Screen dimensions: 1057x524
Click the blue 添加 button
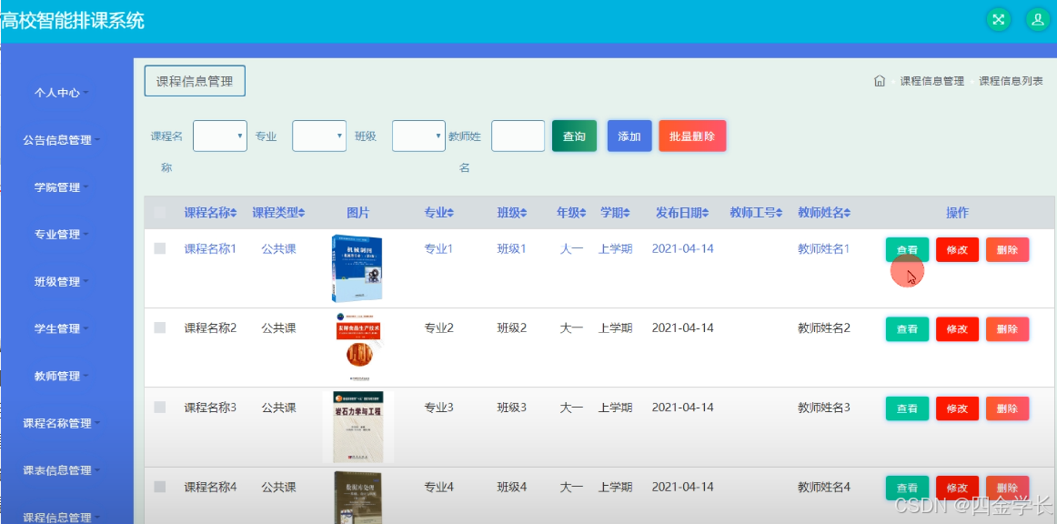pos(629,136)
